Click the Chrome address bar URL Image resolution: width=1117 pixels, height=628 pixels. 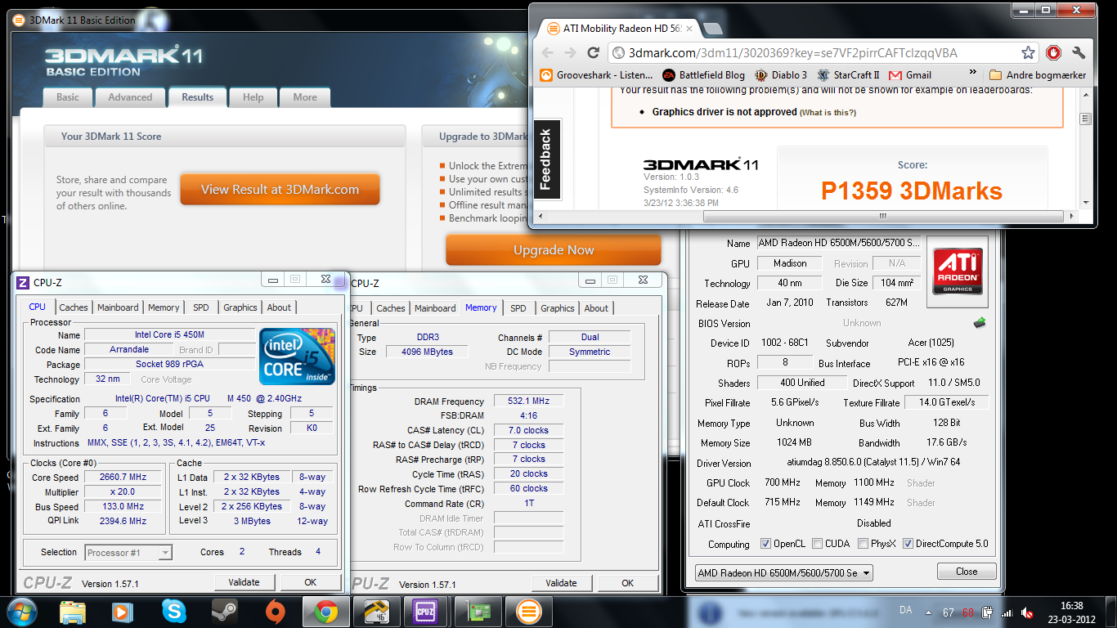tap(792, 53)
